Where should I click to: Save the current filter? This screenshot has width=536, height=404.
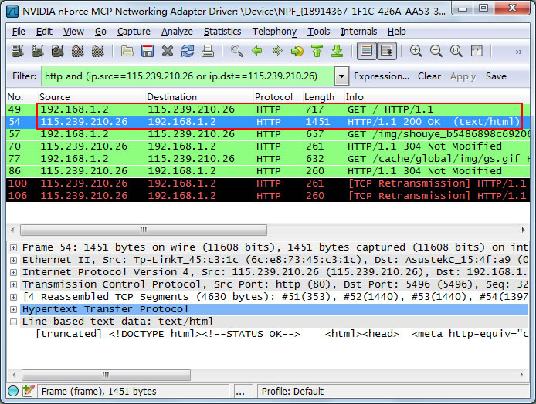click(496, 76)
